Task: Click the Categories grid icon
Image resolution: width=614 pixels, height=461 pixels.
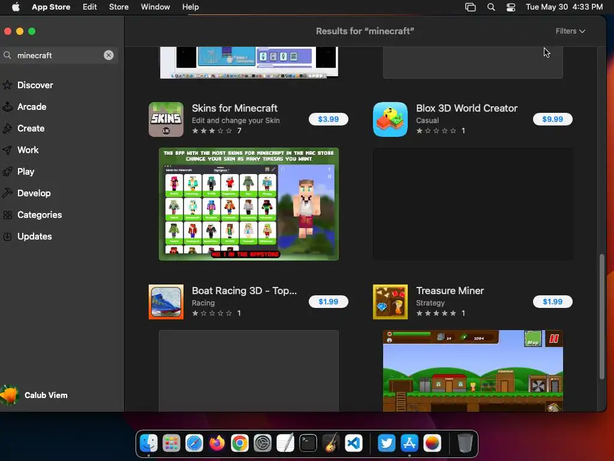Action: [x=7, y=215]
